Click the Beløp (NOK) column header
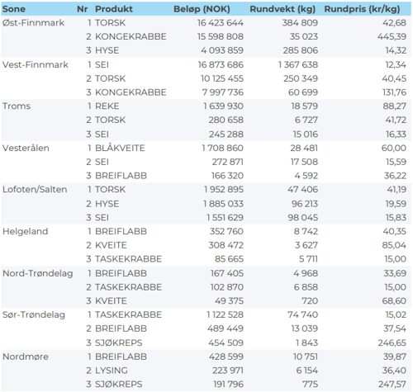The height and width of the screenshot is (392, 413). click(202, 9)
